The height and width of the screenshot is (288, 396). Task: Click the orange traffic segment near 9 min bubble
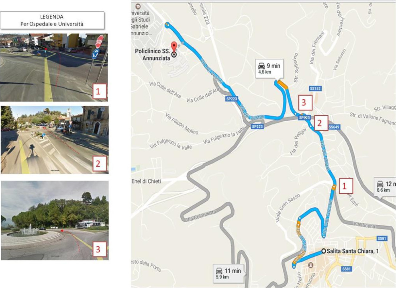click(283, 85)
